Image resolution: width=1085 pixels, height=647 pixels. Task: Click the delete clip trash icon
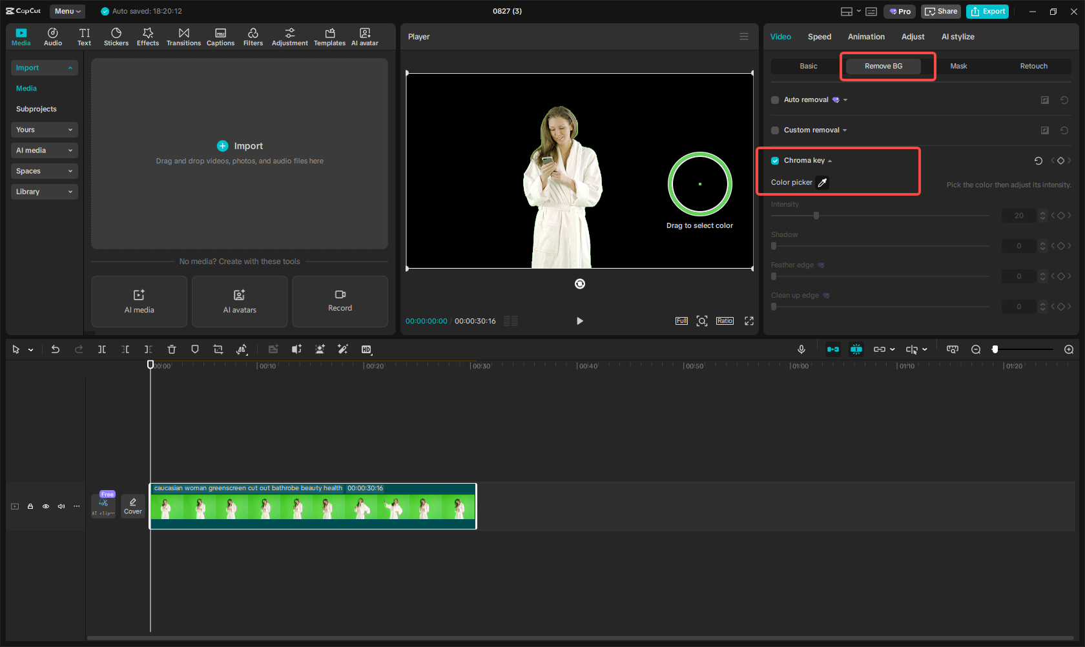172,349
